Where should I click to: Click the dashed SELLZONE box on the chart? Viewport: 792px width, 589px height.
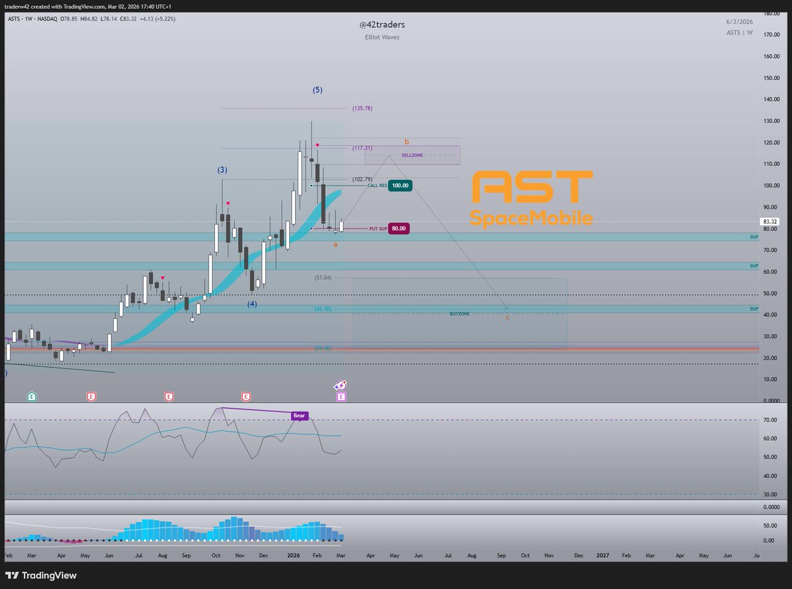click(413, 155)
